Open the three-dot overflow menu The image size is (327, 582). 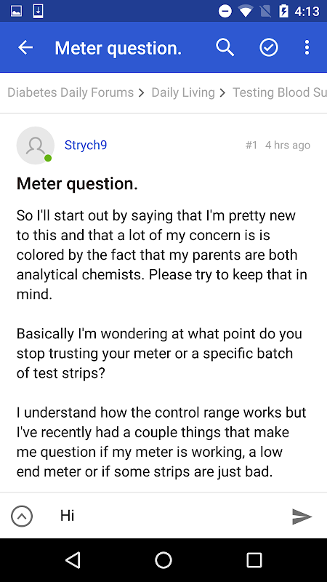click(x=307, y=47)
